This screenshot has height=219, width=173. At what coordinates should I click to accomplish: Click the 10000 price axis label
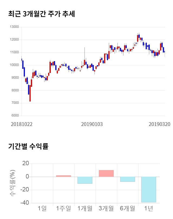pos(14,65)
